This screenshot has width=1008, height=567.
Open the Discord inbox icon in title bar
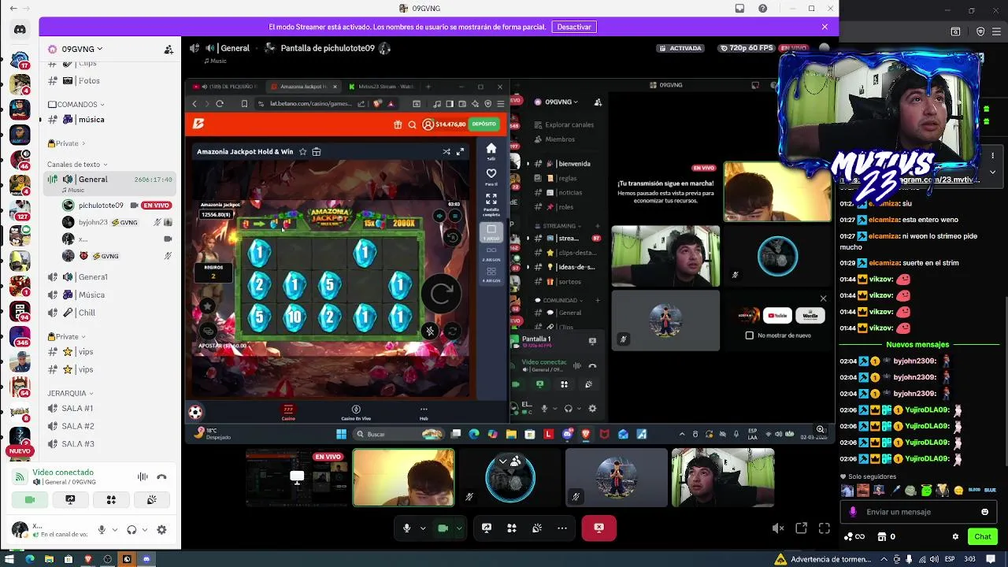click(x=739, y=9)
